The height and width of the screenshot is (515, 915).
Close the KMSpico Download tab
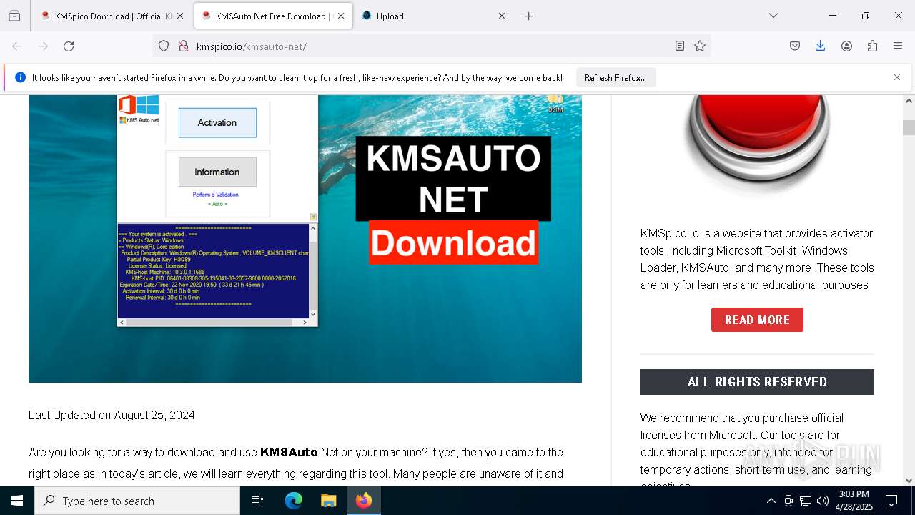click(x=180, y=16)
